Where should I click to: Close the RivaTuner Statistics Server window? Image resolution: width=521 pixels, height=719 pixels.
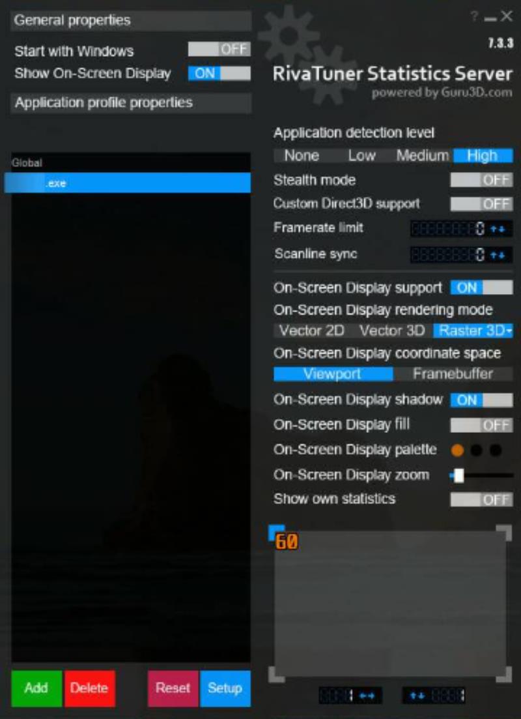pyautogui.click(x=506, y=16)
